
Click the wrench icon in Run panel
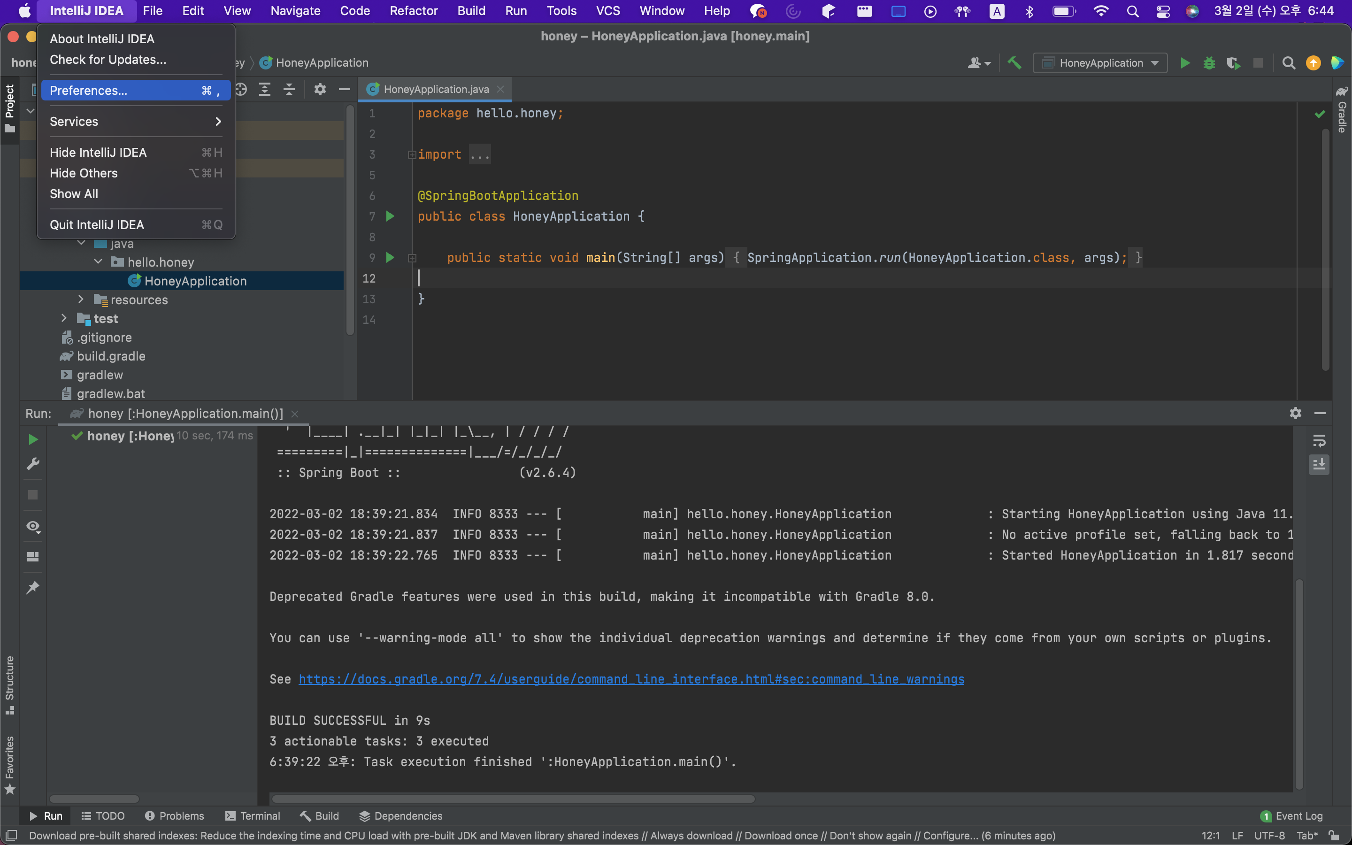(33, 464)
